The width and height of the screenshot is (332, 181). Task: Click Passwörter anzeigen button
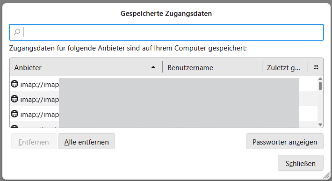[x=285, y=141]
